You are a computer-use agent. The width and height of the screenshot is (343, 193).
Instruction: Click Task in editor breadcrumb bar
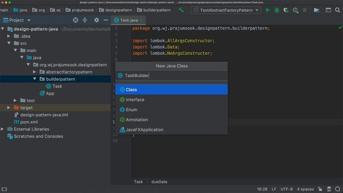(138, 182)
